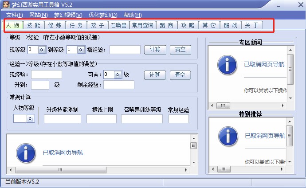Focus the 升级技能限制 field
The image size is (306, 188).
(63, 119)
